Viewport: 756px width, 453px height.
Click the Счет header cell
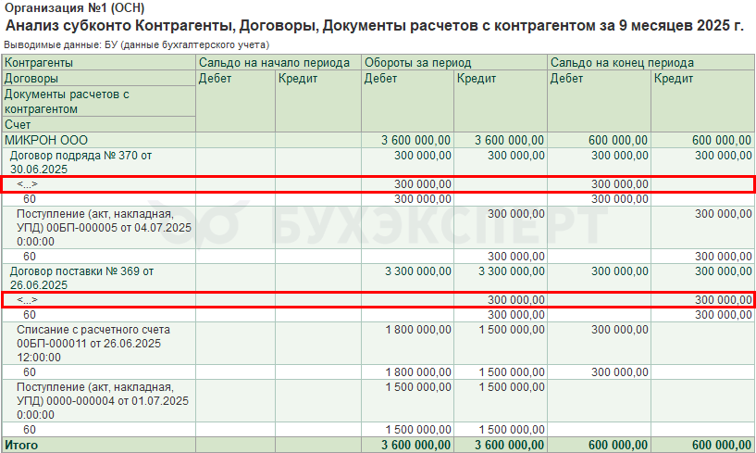pos(99,125)
